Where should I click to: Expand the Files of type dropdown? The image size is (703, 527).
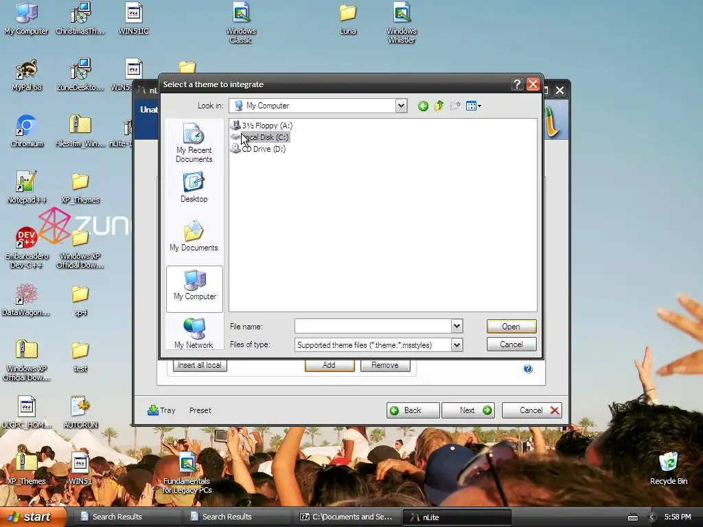tap(457, 345)
